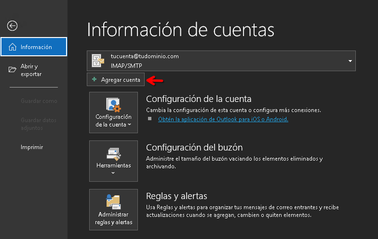
Task: Select Imprimir in the left sidebar
Action: point(32,147)
